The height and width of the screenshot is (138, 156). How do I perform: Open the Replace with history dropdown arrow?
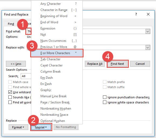[x=148, y=48]
